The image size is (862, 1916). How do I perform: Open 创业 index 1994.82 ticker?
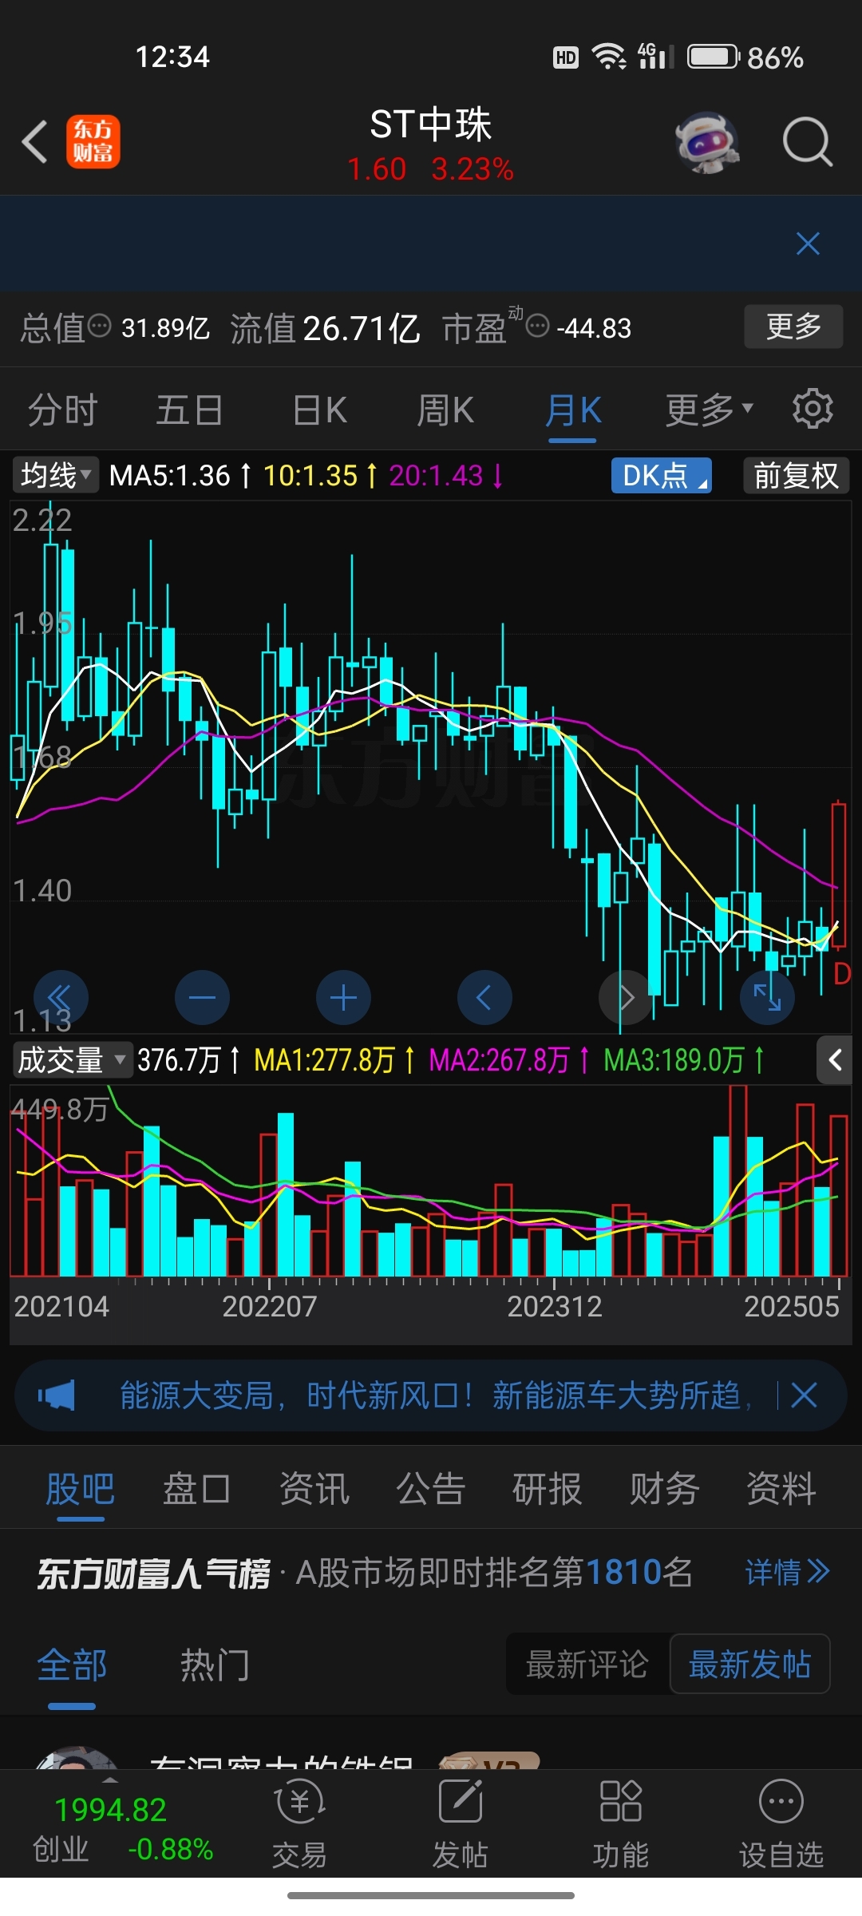coord(121,1829)
